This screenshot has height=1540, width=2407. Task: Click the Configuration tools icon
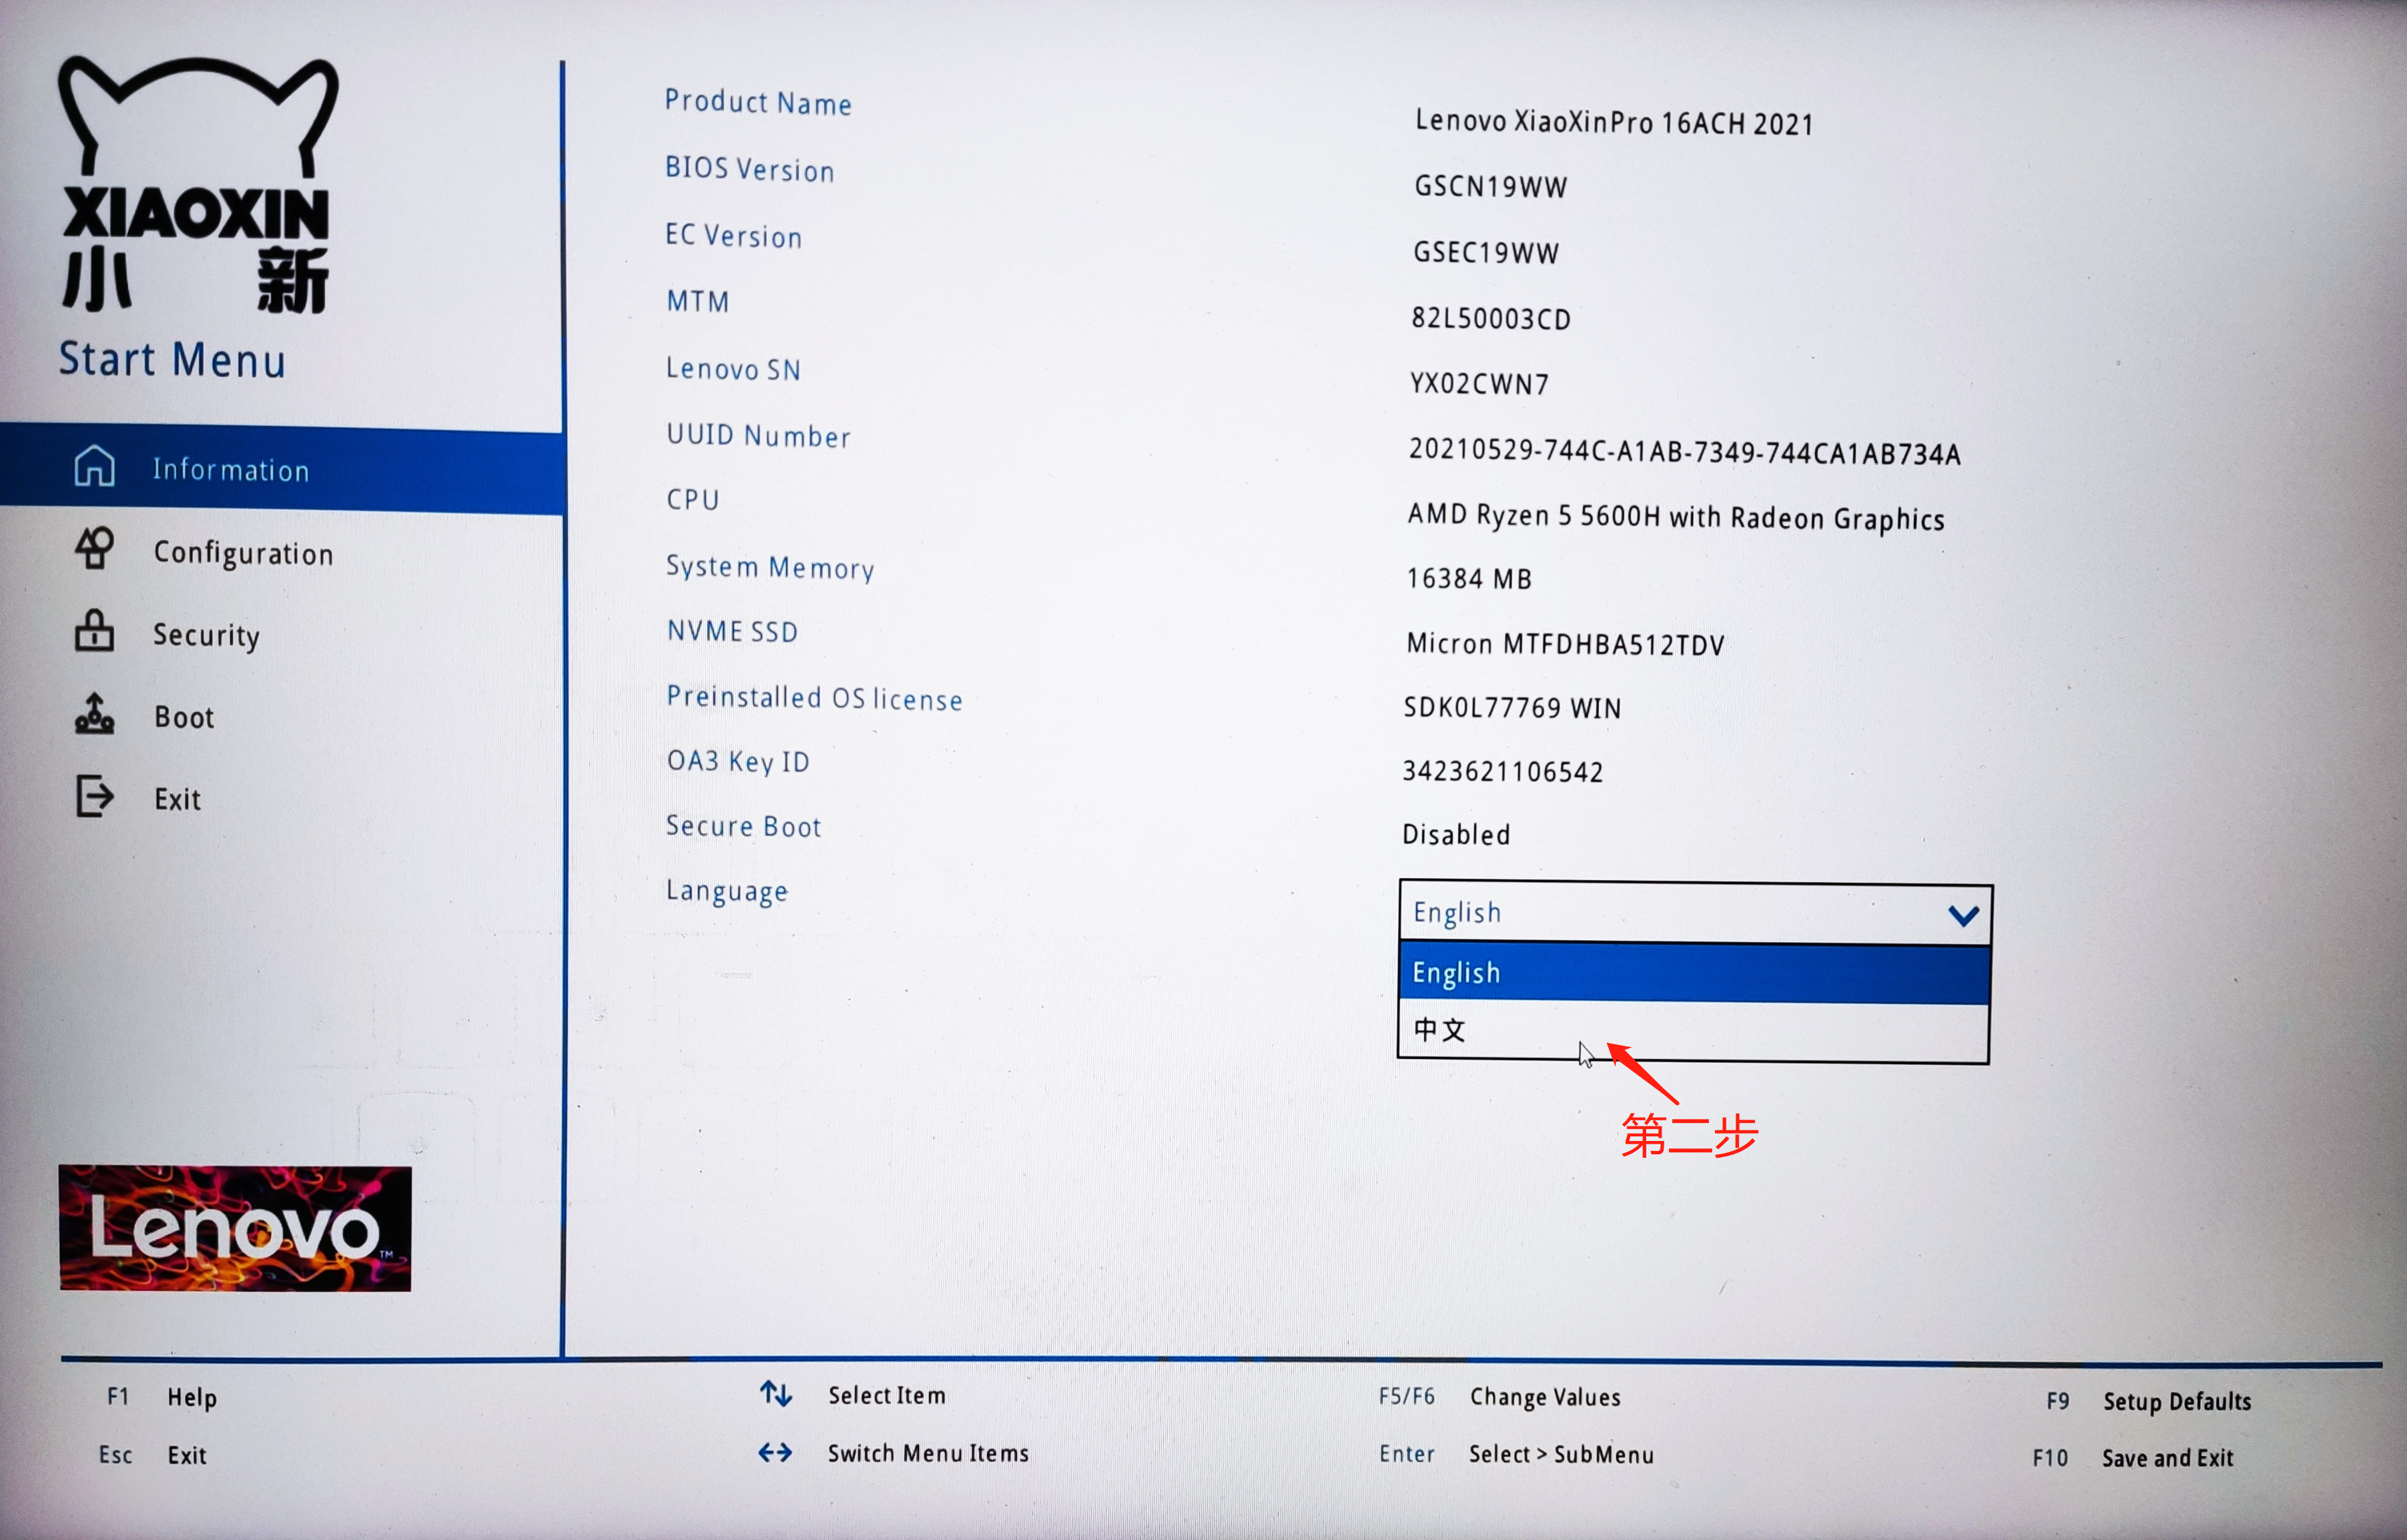[x=95, y=548]
